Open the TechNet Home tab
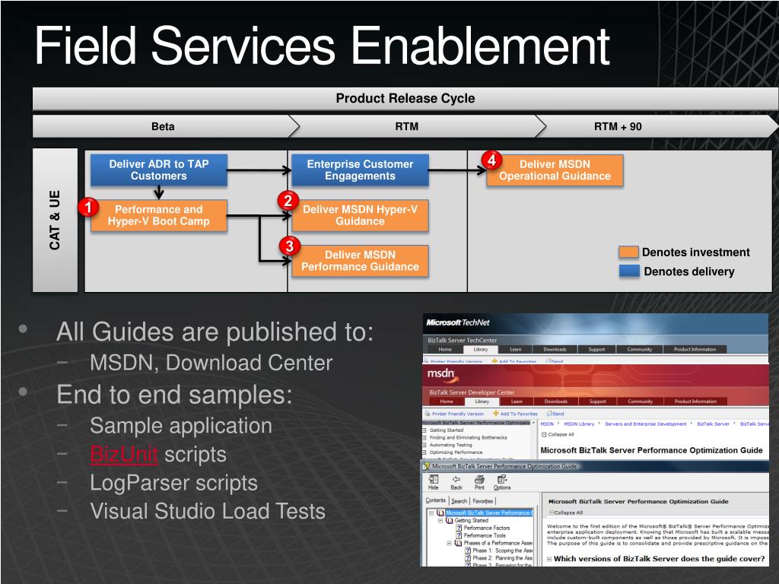The width and height of the screenshot is (779, 584). [445, 349]
